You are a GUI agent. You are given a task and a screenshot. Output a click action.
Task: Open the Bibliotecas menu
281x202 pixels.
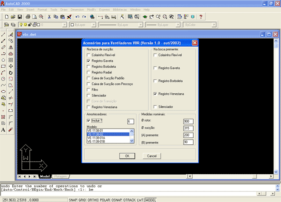click(119, 9)
